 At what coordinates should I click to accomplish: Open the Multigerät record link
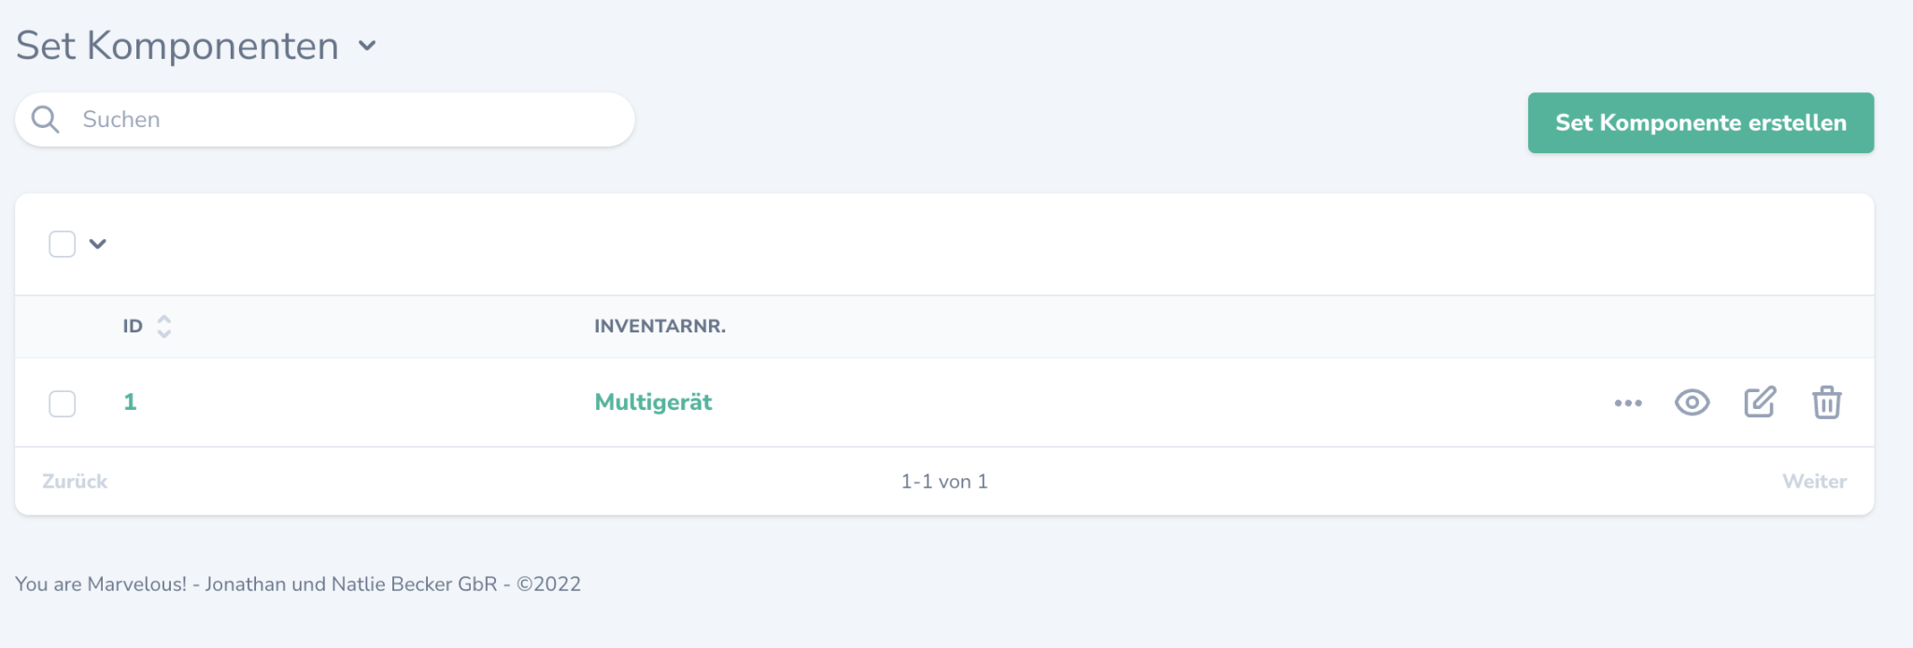(x=654, y=401)
